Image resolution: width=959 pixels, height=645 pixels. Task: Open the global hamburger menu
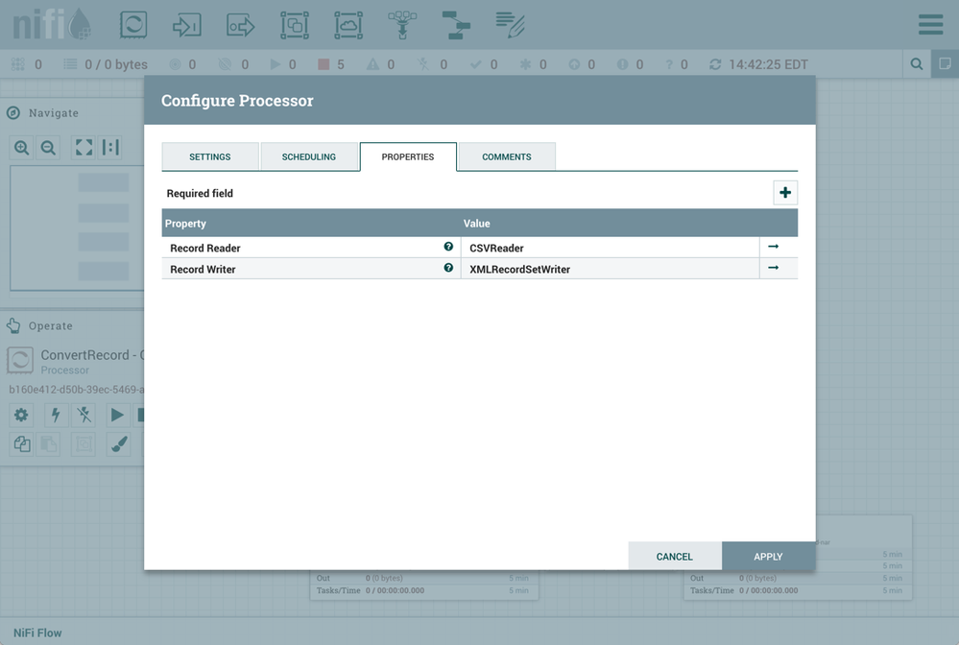[930, 25]
